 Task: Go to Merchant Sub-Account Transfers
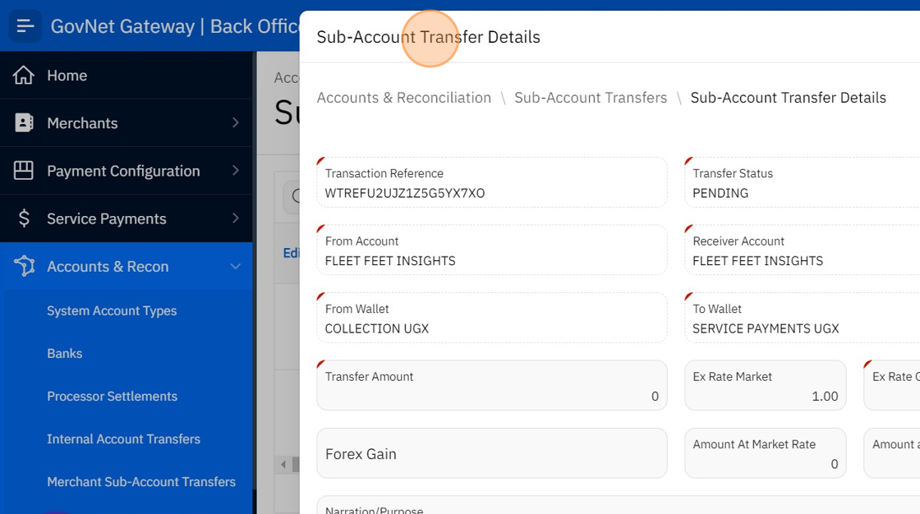point(141,482)
